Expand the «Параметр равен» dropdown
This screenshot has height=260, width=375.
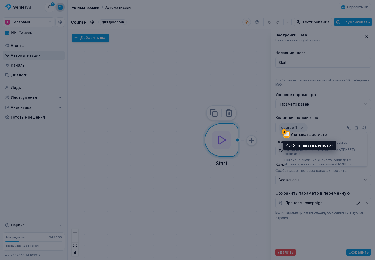[323, 104]
